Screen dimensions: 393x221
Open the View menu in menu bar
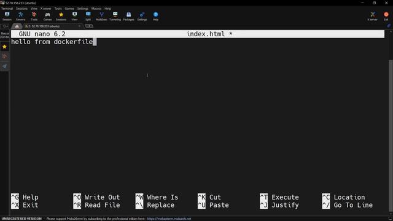34,9
